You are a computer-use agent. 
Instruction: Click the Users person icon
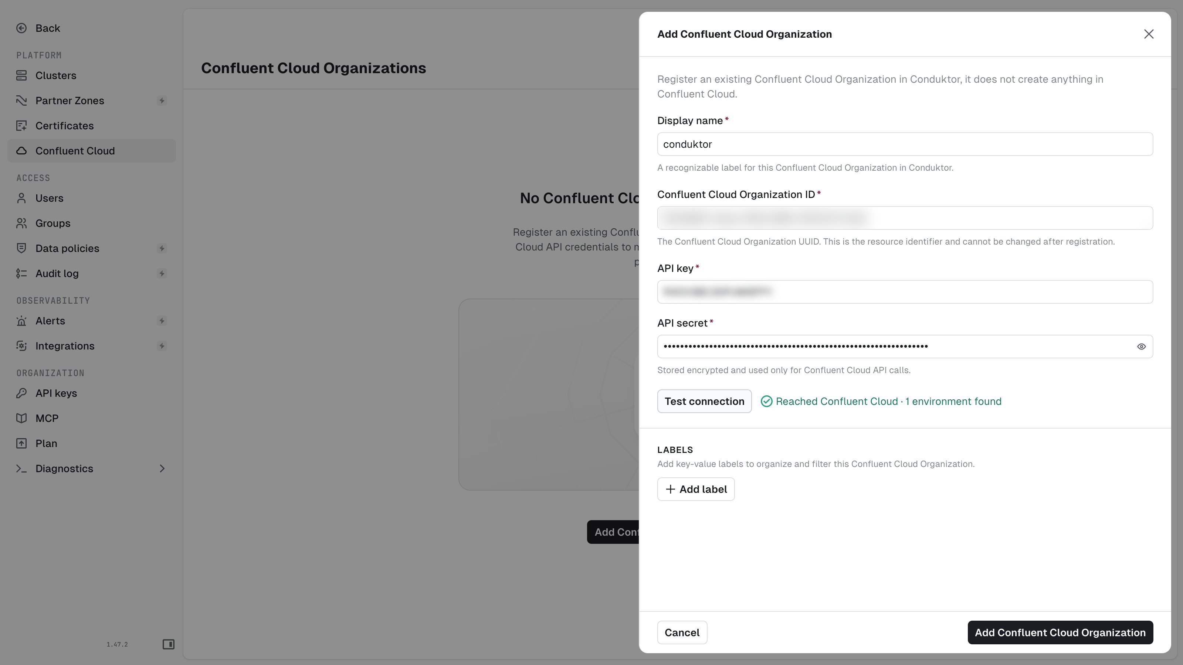click(x=21, y=198)
